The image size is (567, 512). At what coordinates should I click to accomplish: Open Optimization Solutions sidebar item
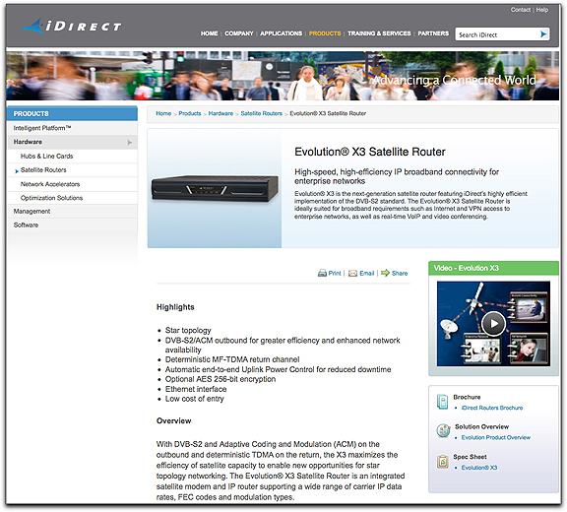coord(72,198)
